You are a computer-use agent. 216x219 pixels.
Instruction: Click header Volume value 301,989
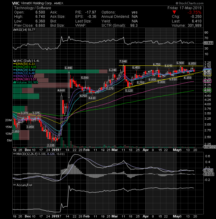194,26
